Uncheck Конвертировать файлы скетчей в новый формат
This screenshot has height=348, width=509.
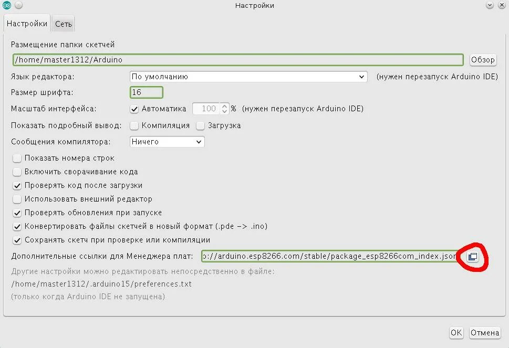(17, 226)
